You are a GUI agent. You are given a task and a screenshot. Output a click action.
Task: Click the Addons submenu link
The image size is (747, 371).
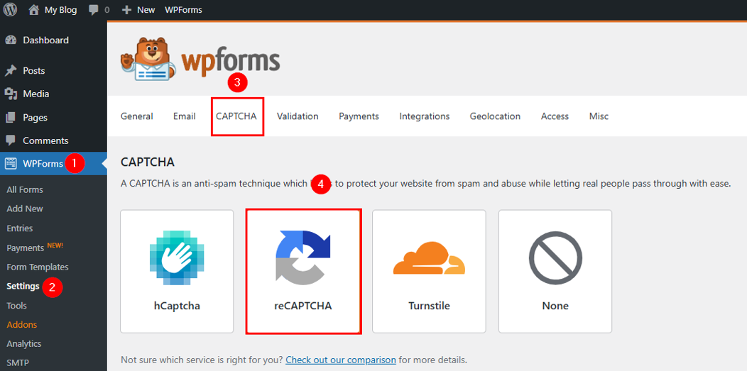pyautogui.click(x=21, y=324)
